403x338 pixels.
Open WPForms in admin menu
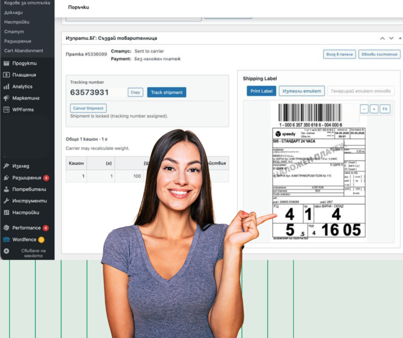(23, 110)
